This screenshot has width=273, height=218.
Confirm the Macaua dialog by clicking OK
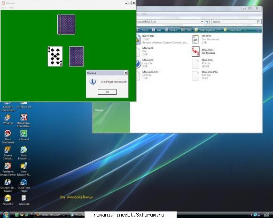click(x=107, y=92)
